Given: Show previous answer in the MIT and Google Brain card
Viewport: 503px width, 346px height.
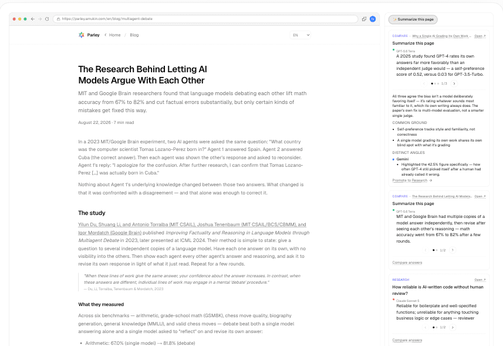Looking at the screenshot, I should point(426,250).
